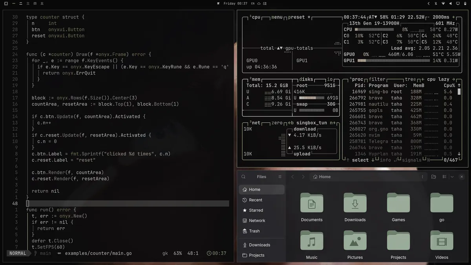Toggle the btop mem box label
471x265 pixels.
pos(255,79)
